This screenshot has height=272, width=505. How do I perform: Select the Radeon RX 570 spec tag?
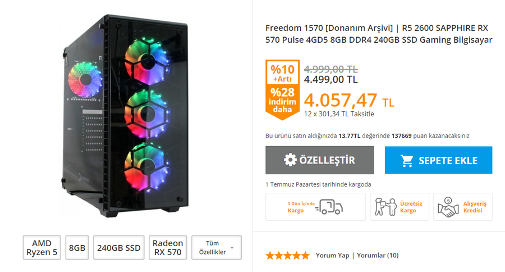pos(167,247)
